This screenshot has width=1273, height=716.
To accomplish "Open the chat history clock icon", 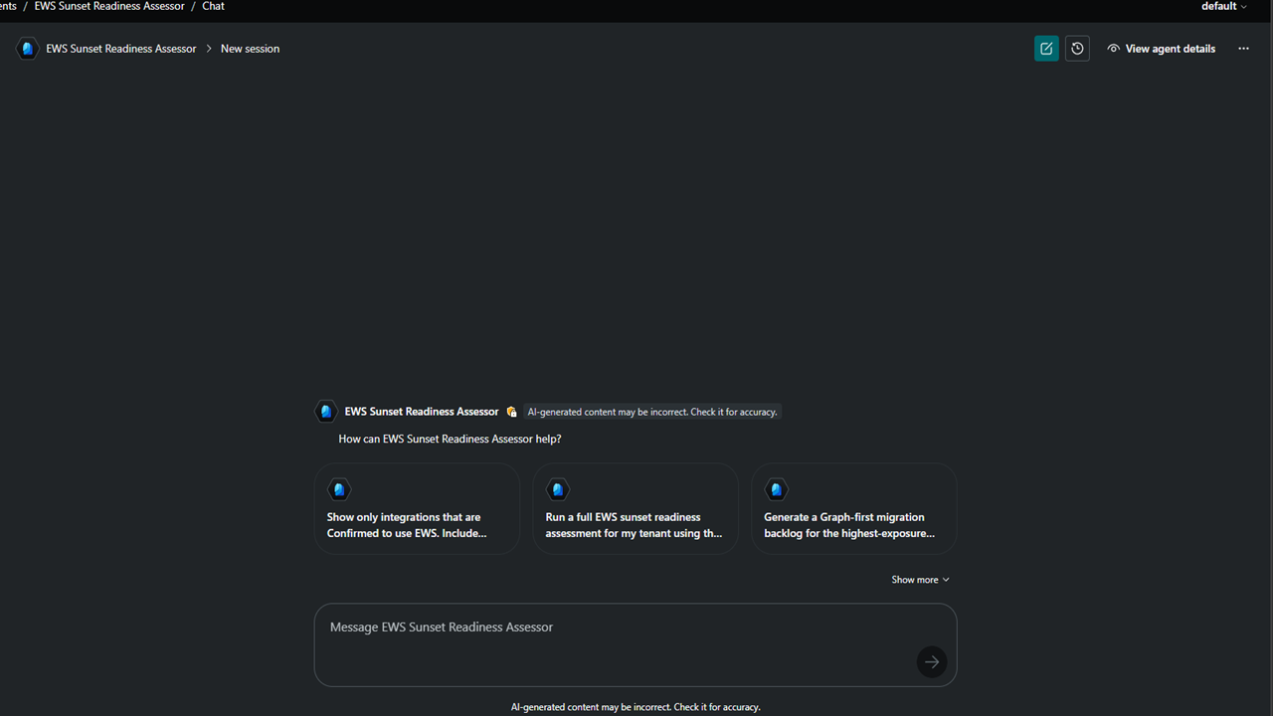I will click(x=1077, y=49).
